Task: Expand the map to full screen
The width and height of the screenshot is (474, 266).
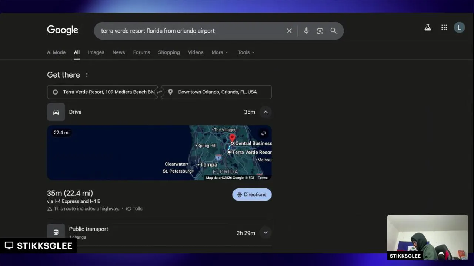Action: coord(263,133)
